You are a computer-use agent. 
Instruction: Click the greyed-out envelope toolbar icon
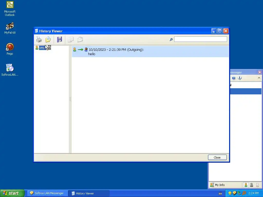[80, 40]
